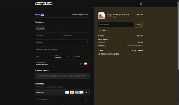
Task: Click the address search magnifier icon
Action: pyautogui.click(x=88, y=42)
